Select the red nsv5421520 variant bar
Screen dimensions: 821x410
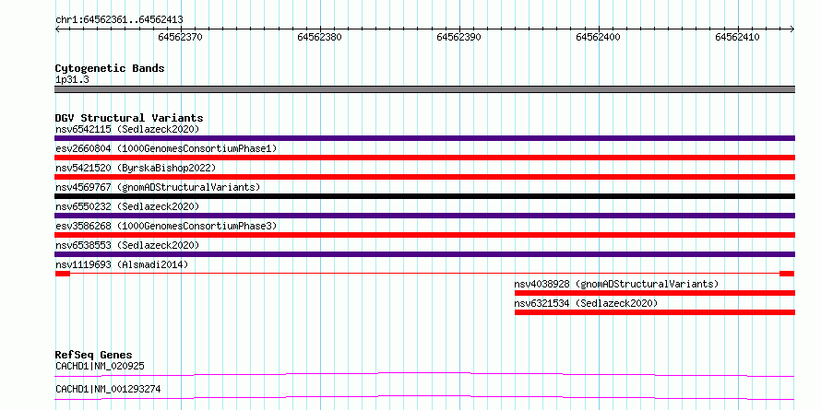424,177
